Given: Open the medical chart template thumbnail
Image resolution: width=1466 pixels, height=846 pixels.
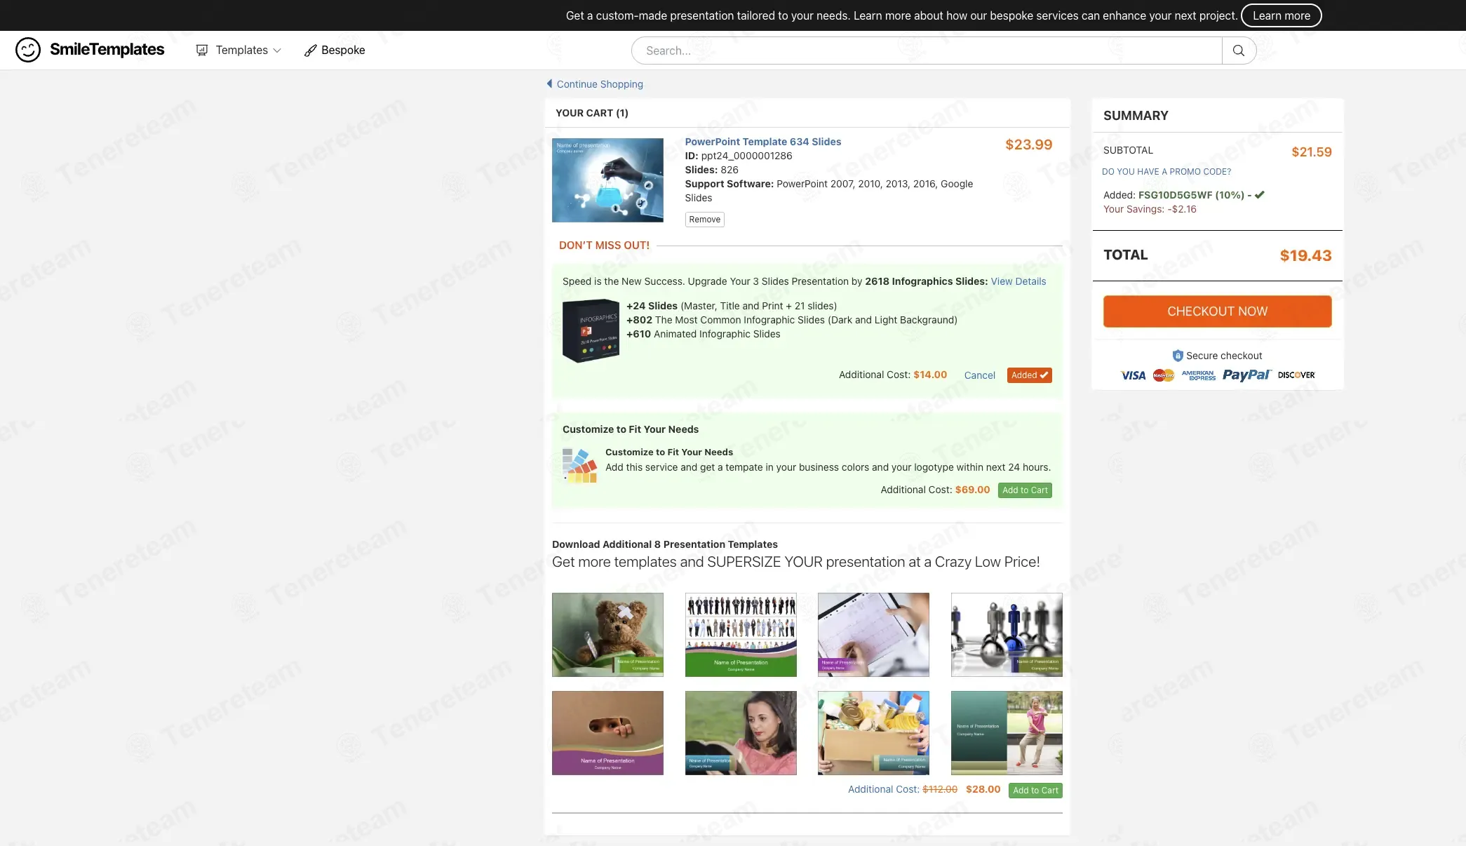Looking at the screenshot, I should coord(873,635).
